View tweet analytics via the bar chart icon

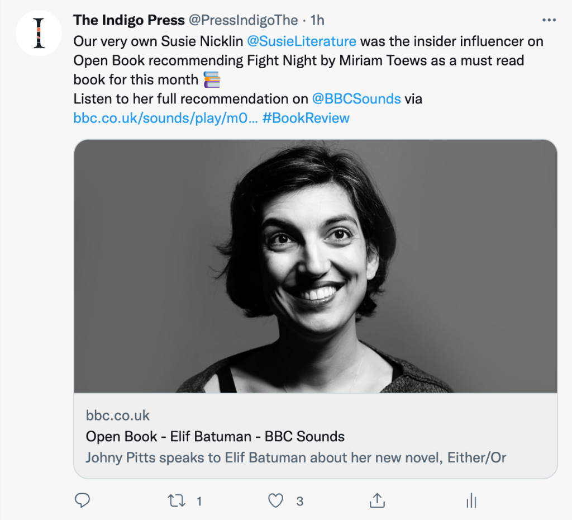tap(471, 501)
